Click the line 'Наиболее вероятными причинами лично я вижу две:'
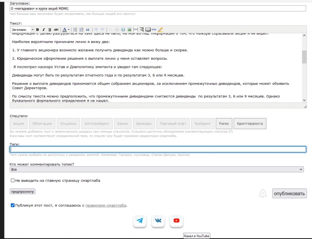This screenshot has height=239, width=312. click(x=61, y=42)
